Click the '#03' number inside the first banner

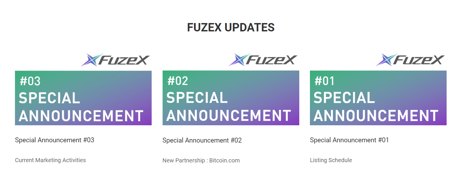coord(30,81)
